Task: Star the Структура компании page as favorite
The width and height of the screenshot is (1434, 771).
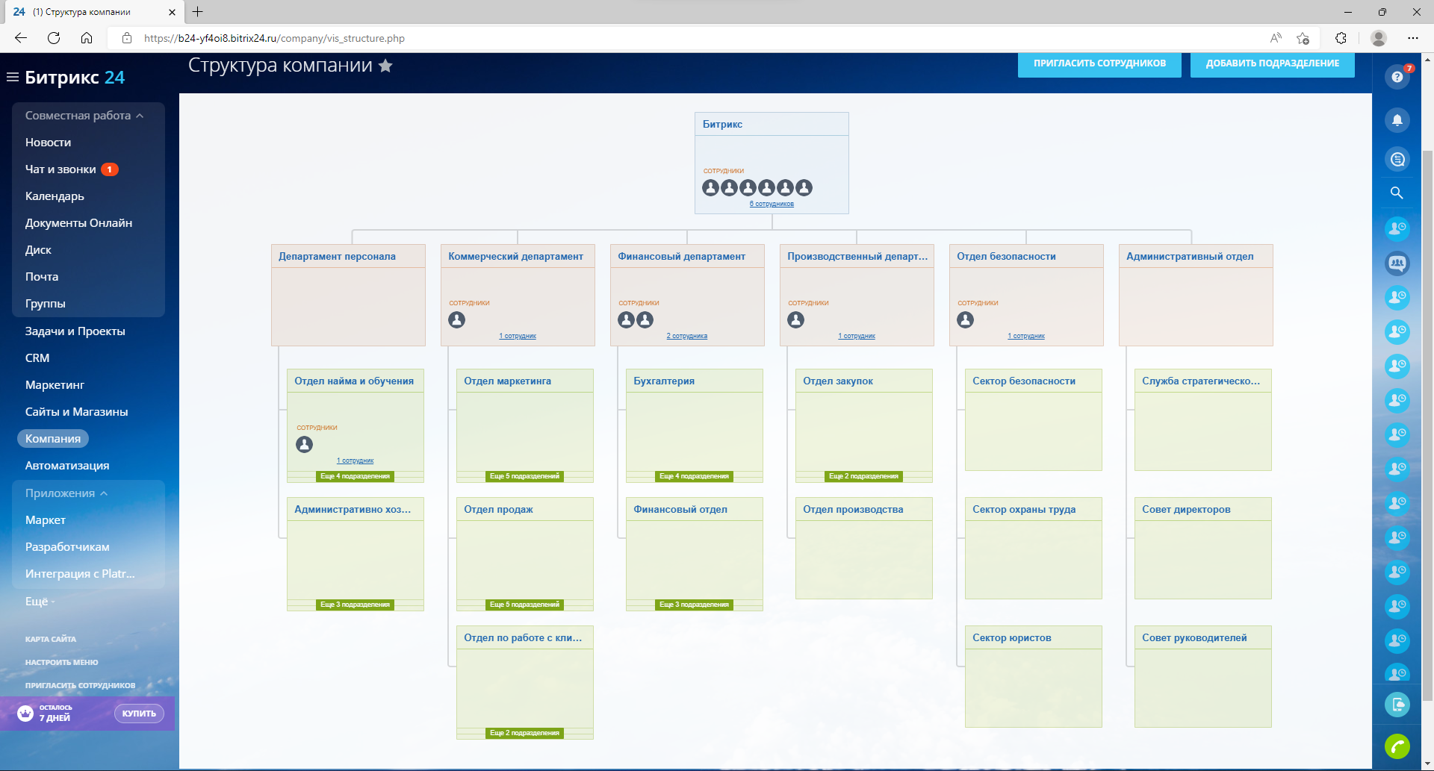Action: coord(385,66)
